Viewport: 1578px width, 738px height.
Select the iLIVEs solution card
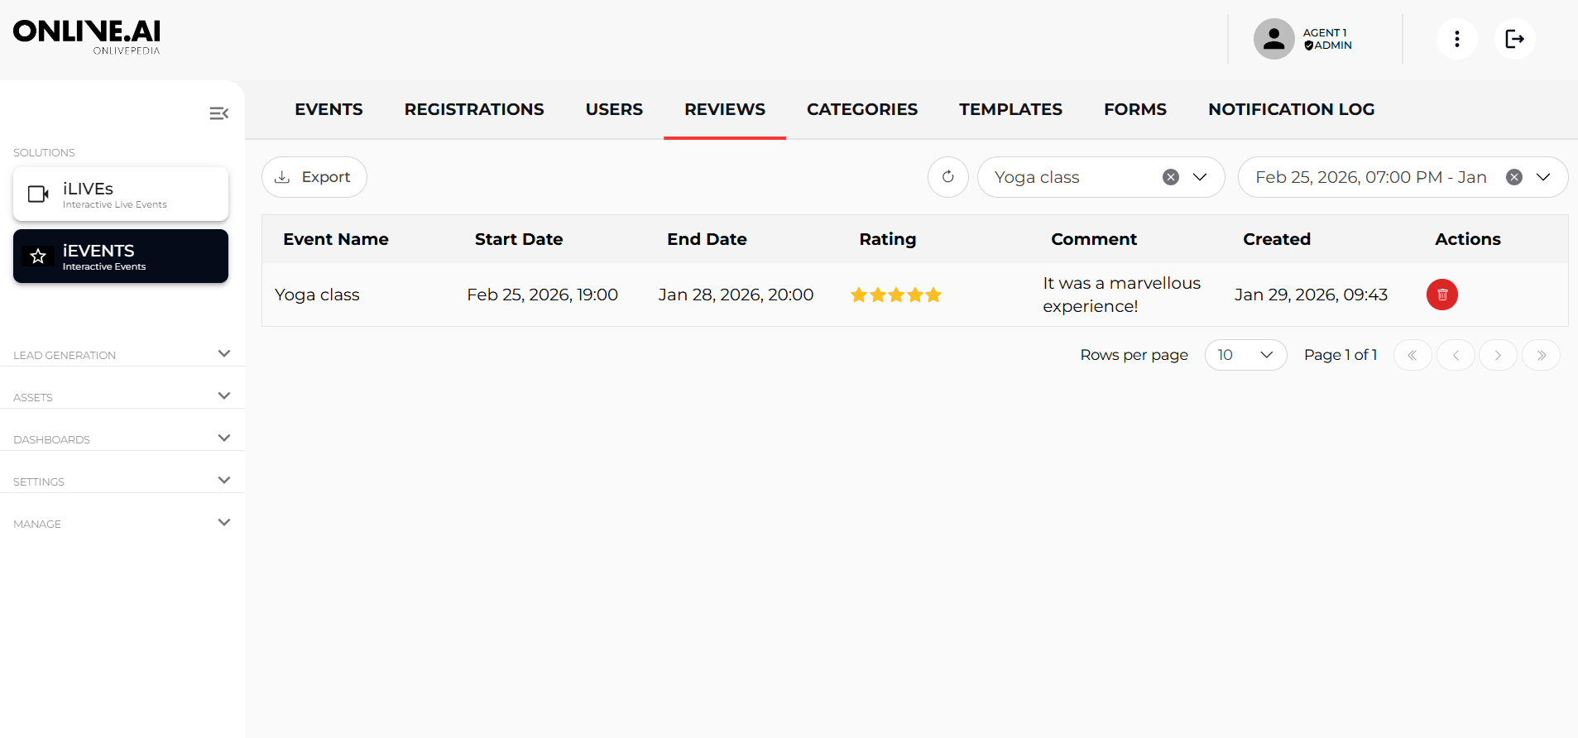(x=121, y=194)
